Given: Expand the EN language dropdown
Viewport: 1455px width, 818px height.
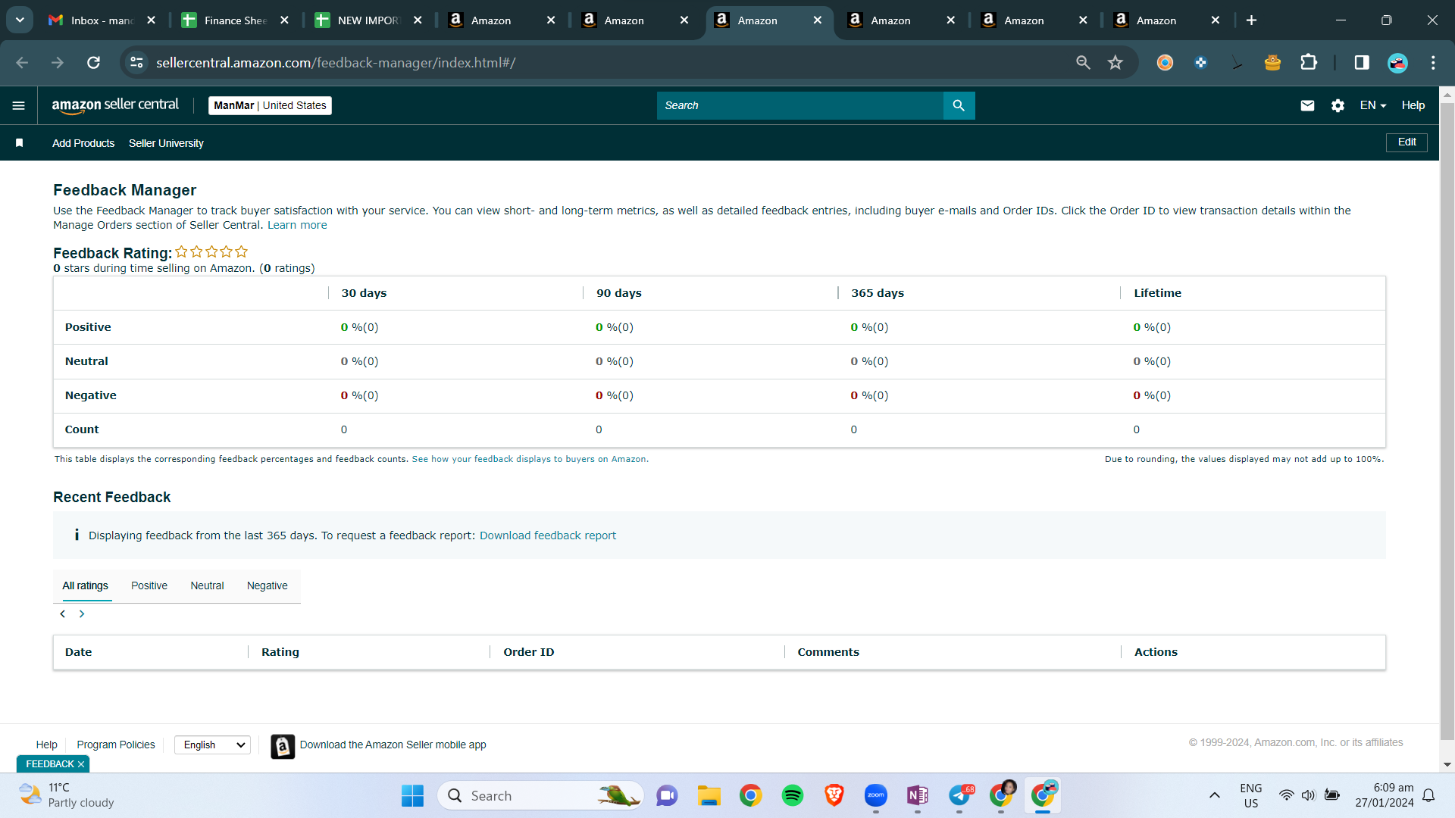Looking at the screenshot, I should pos(1373,105).
